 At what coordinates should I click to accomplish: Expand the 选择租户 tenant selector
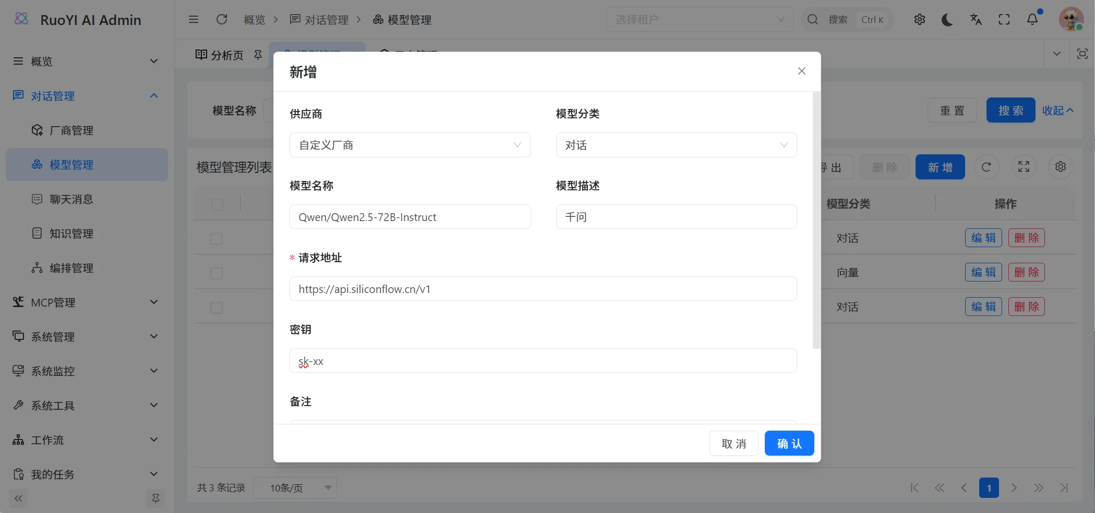pyautogui.click(x=699, y=20)
